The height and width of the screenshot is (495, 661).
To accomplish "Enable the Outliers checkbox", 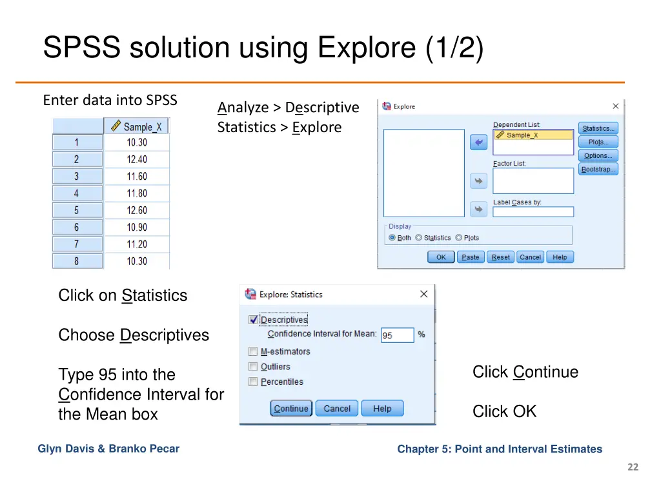I will pyautogui.click(x=253, y=367).
